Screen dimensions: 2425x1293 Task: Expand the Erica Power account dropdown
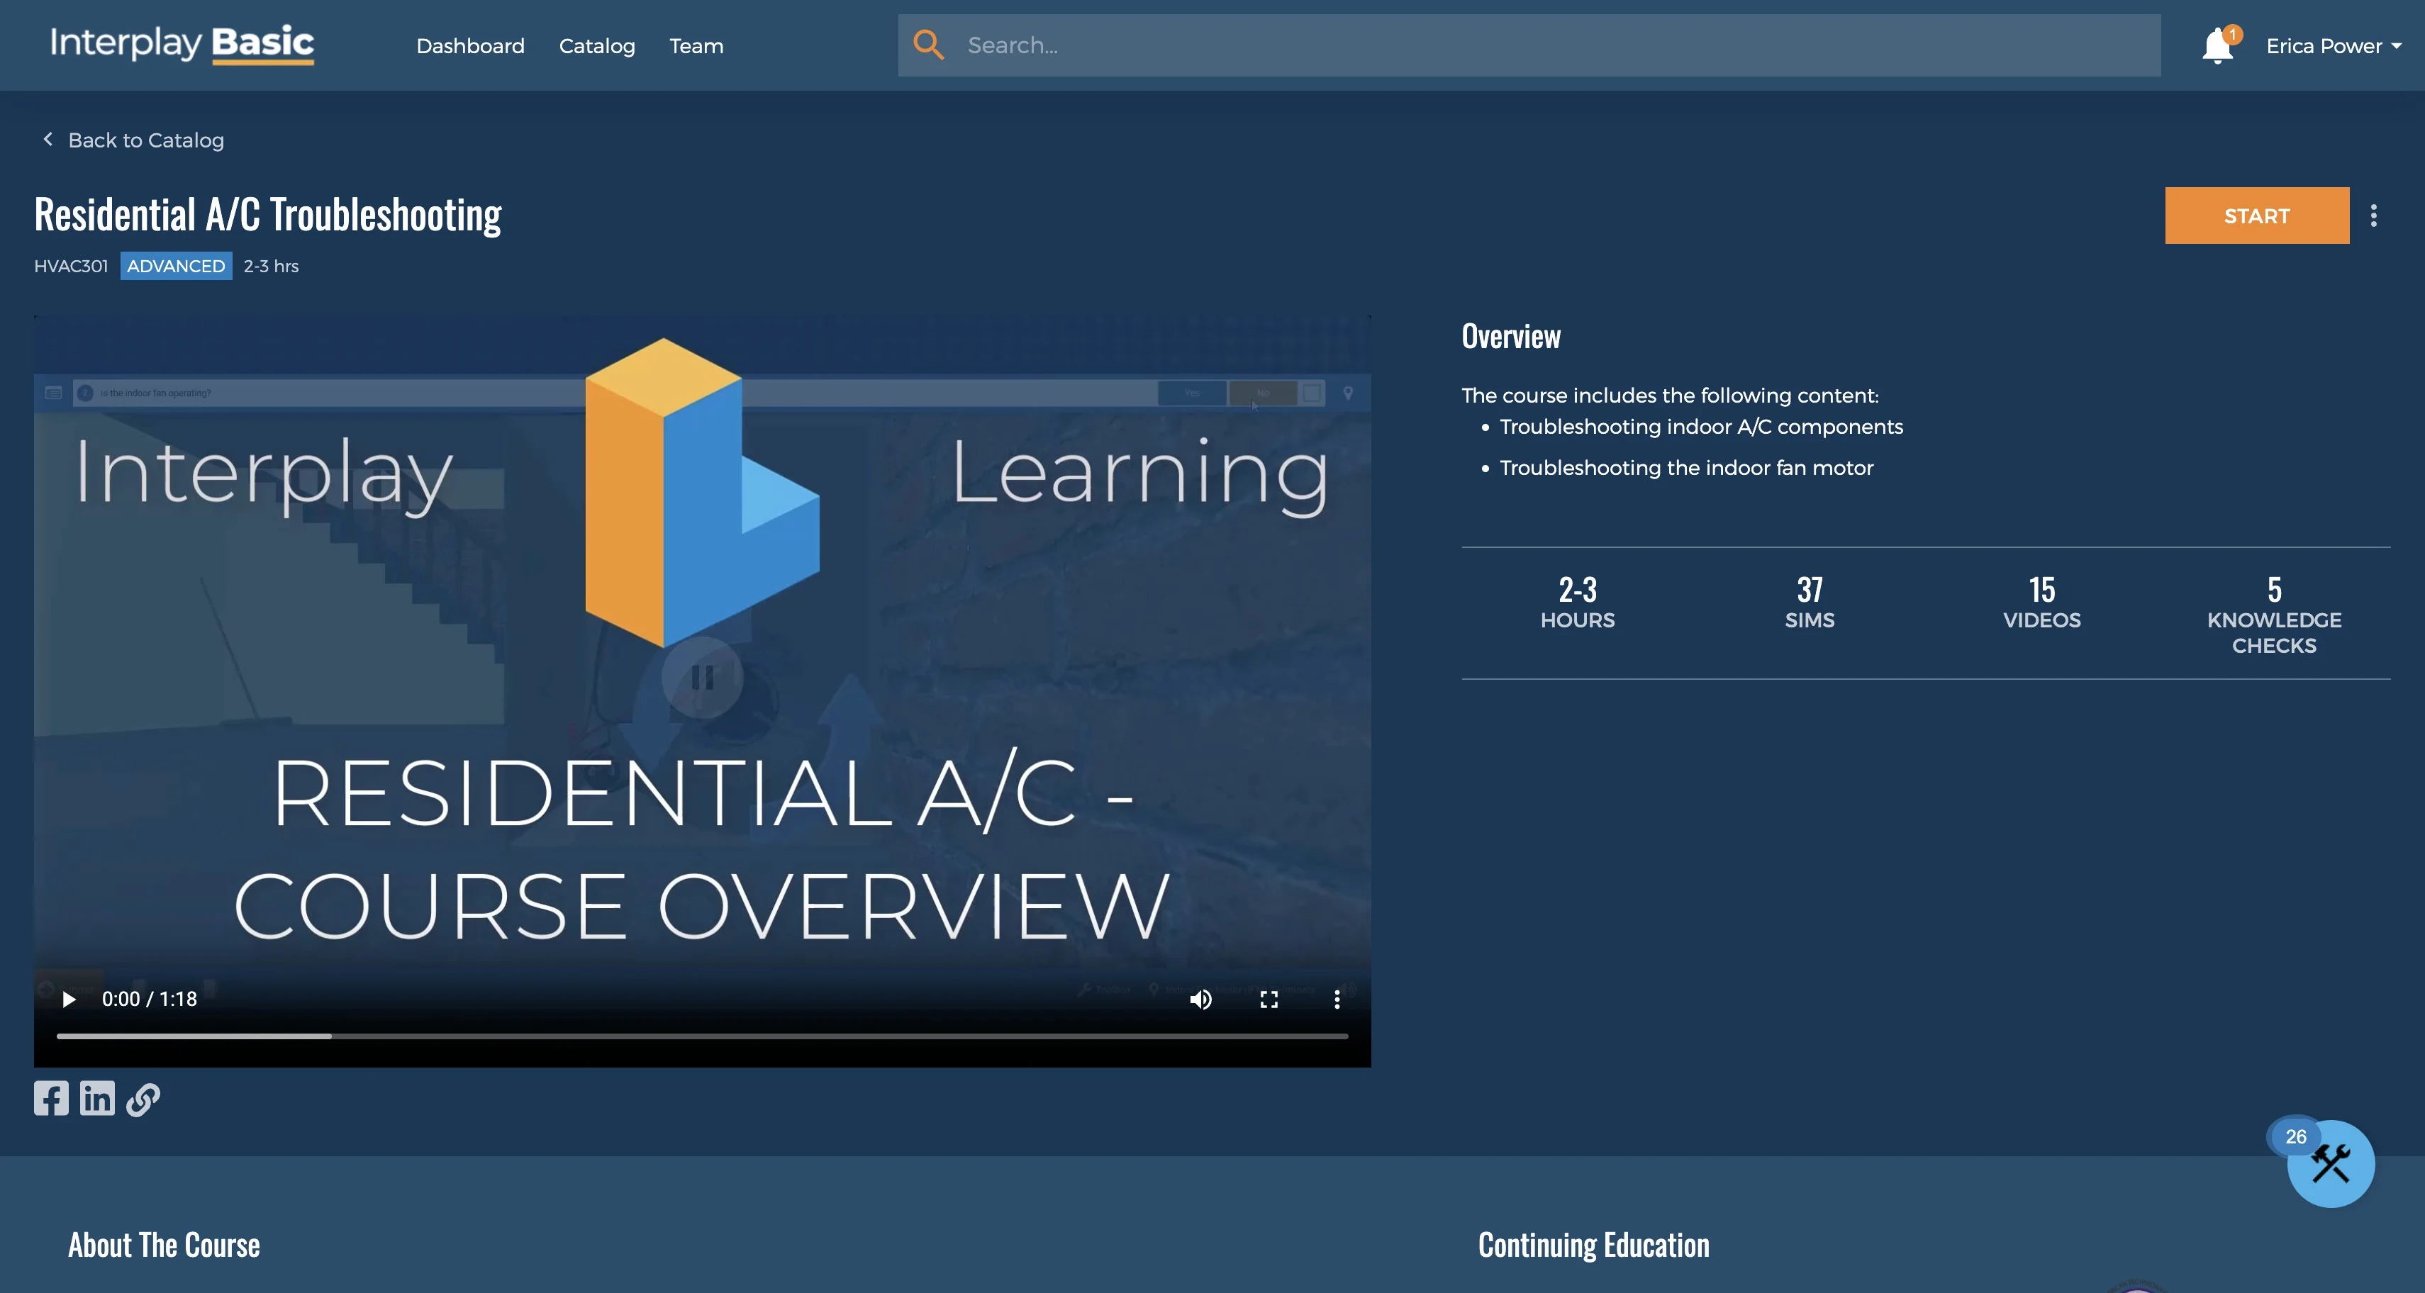2334,45
